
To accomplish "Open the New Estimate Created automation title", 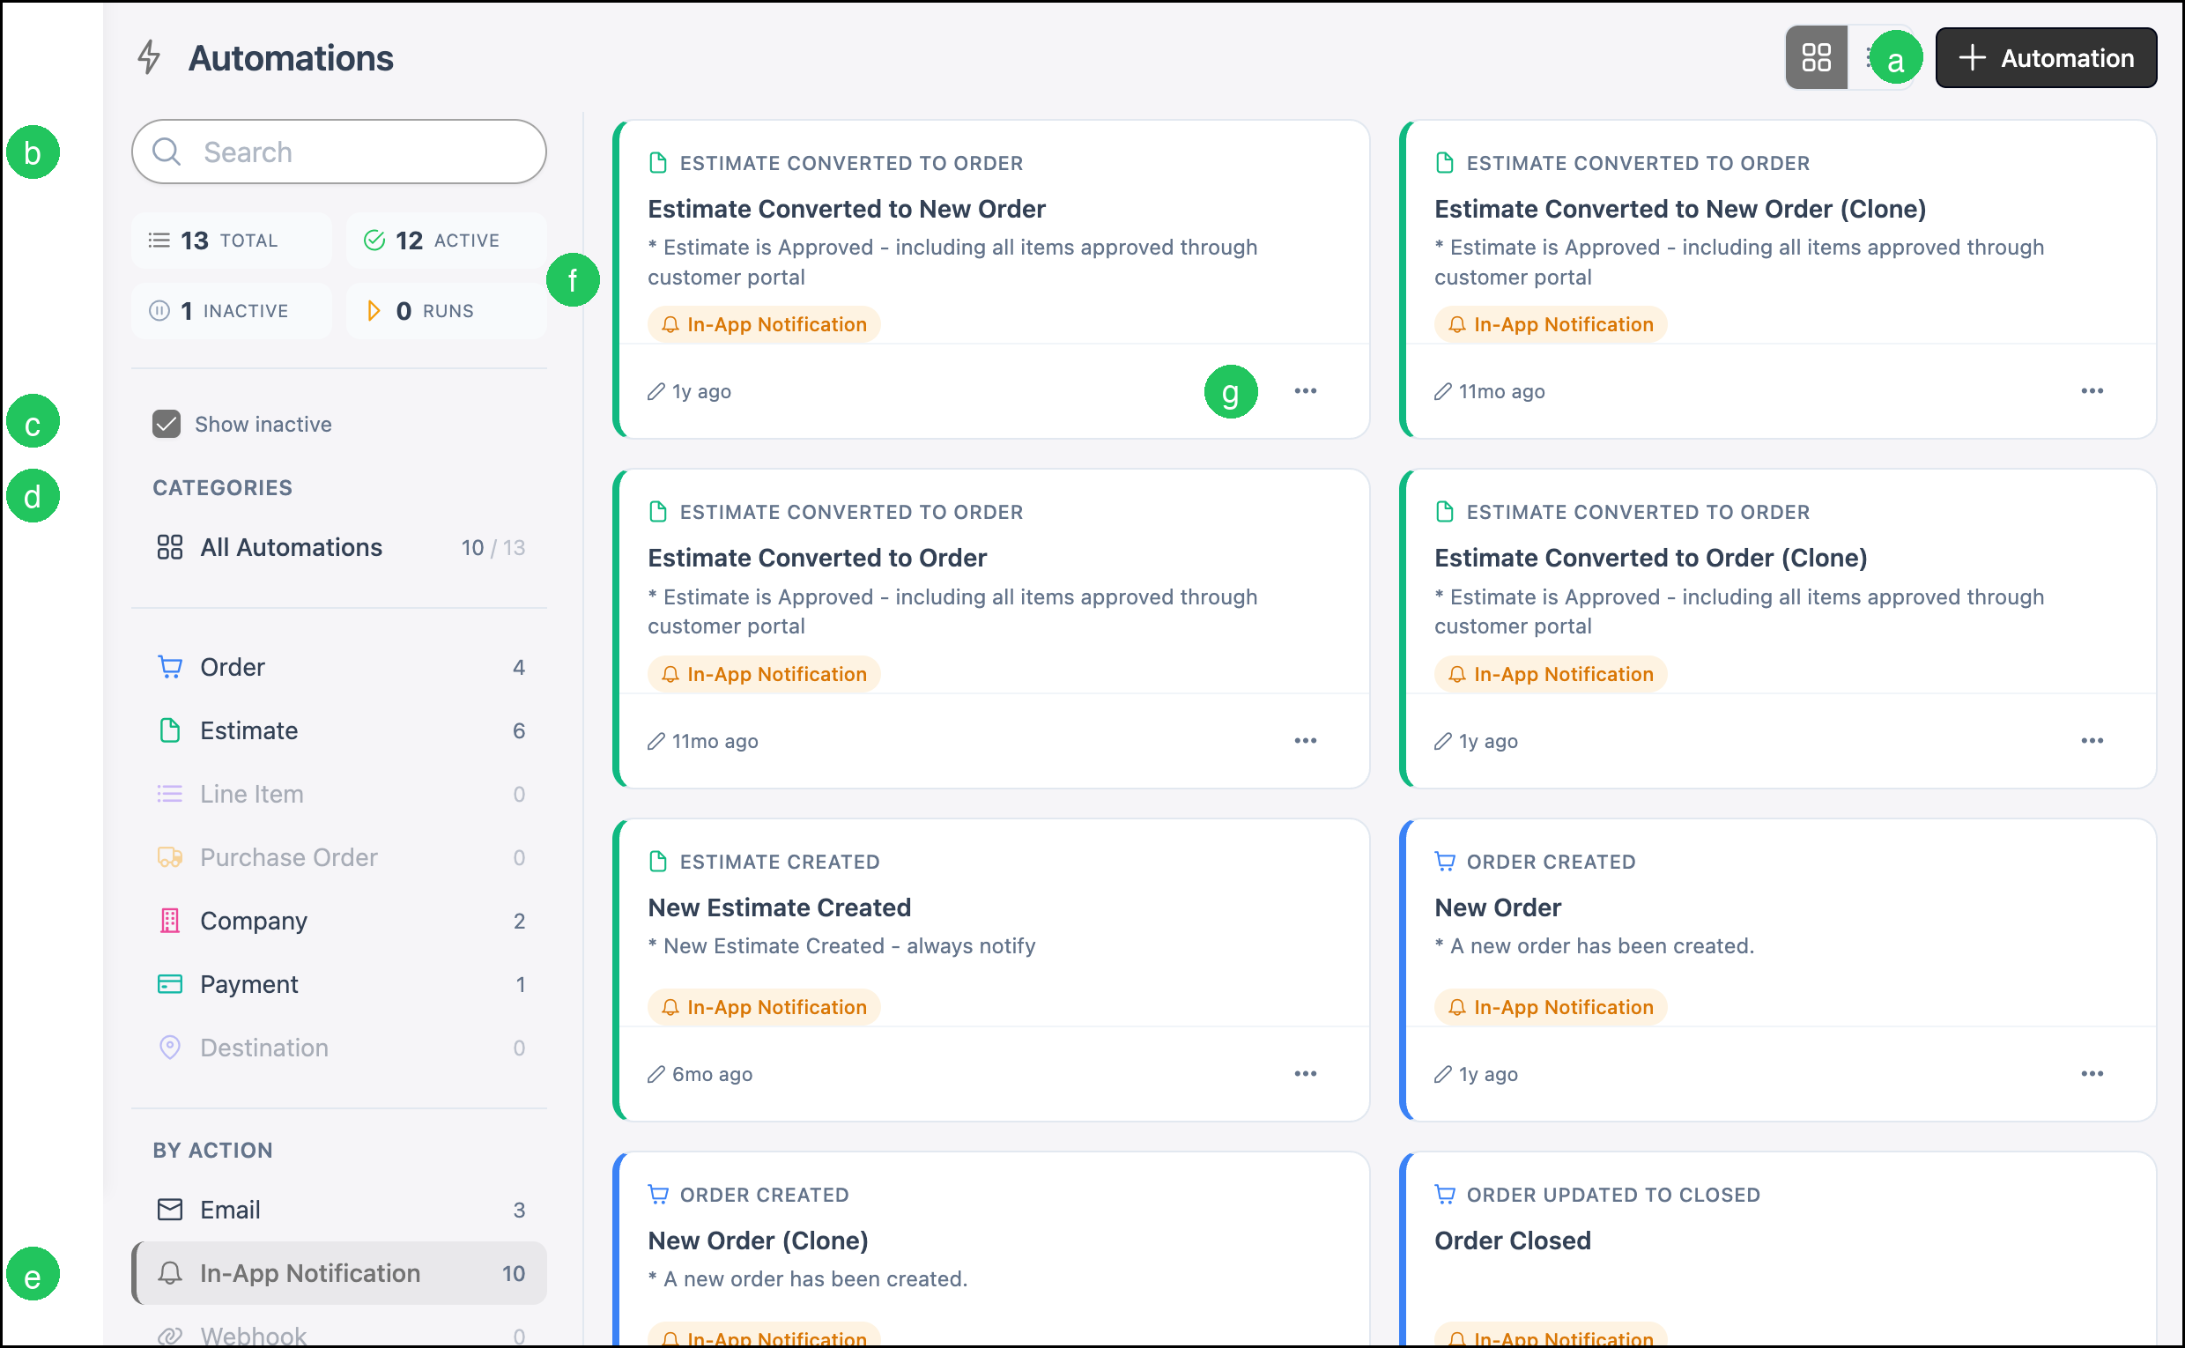I will (779, 907).
